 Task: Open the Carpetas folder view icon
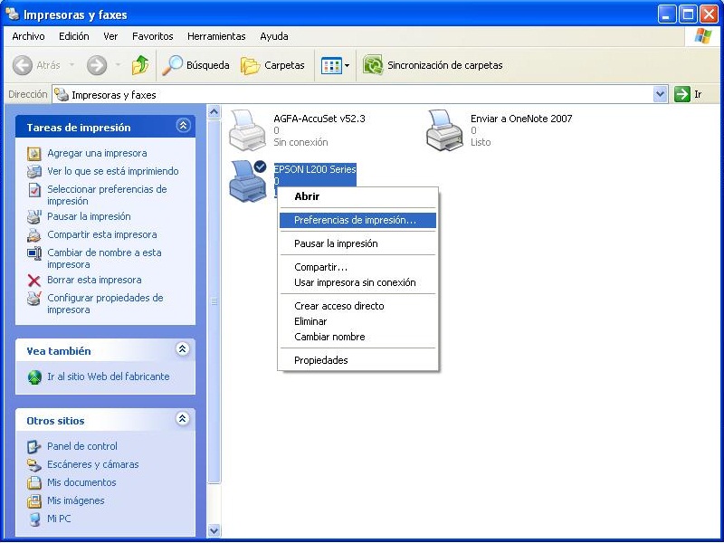(251, 65)
